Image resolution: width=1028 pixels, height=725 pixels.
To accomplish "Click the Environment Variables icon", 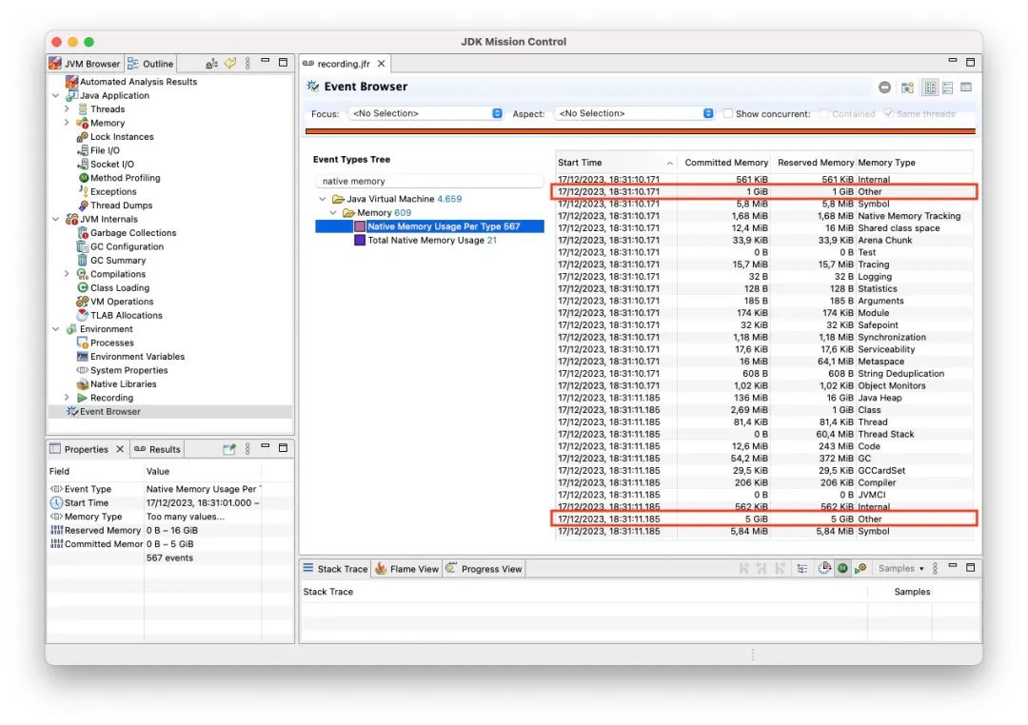I will click(83, 357).
